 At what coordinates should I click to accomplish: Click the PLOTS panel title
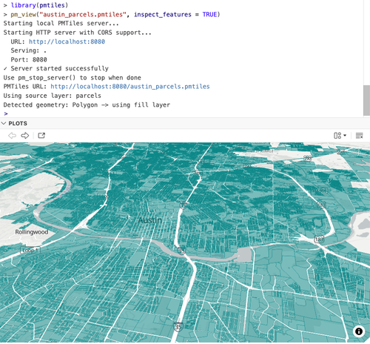(x=18, y=123)
